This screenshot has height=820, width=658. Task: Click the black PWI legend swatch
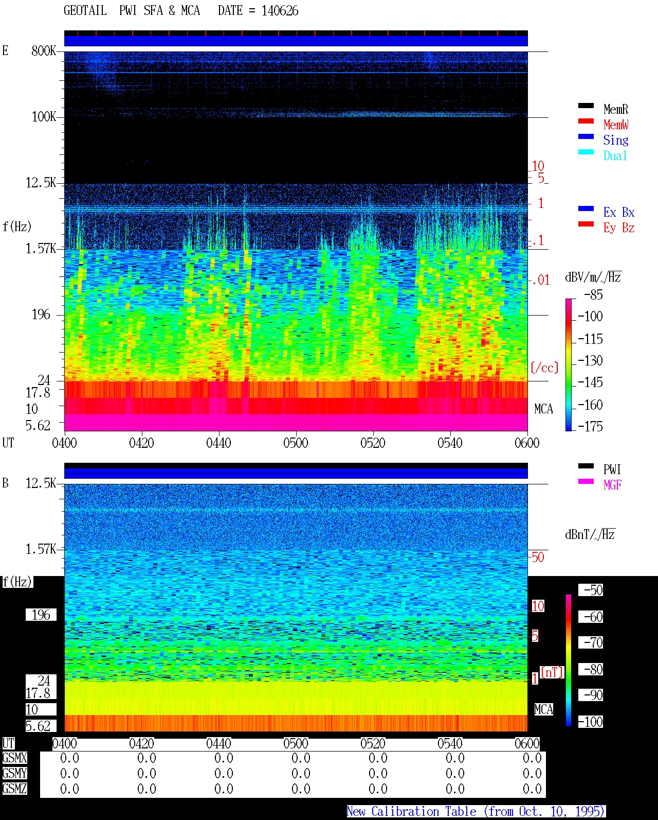pos(586,466)
